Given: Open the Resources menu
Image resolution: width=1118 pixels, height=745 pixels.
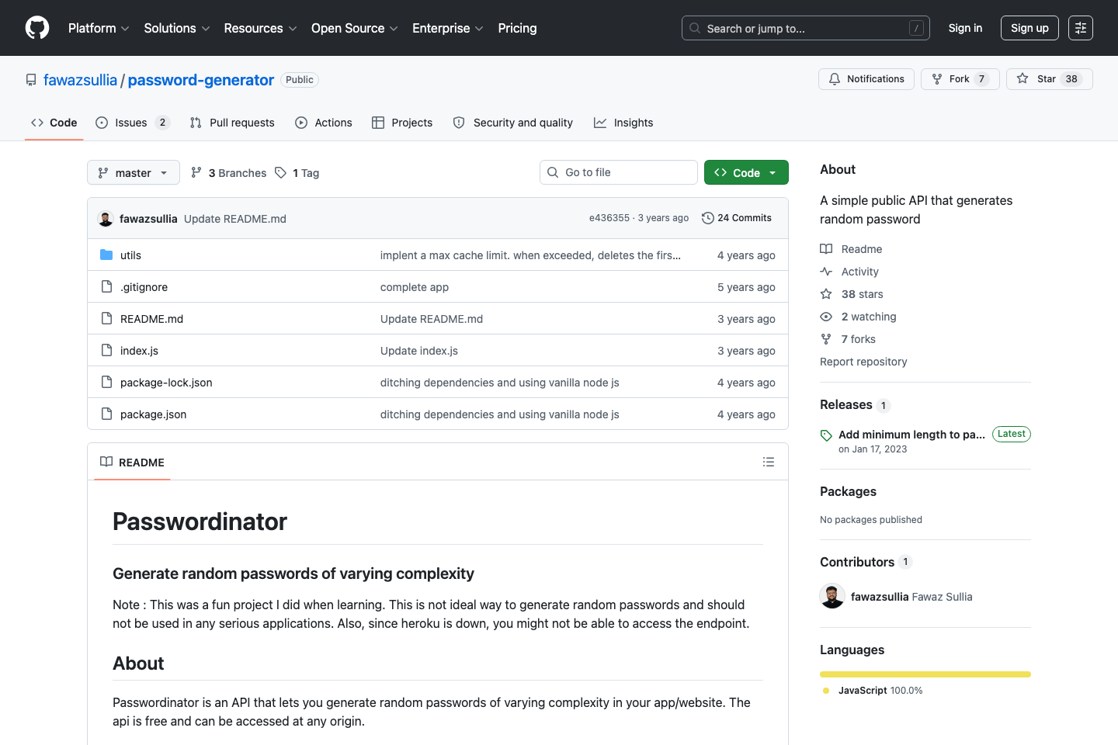Looking at the screenshot, I should (x=259, y=28).
